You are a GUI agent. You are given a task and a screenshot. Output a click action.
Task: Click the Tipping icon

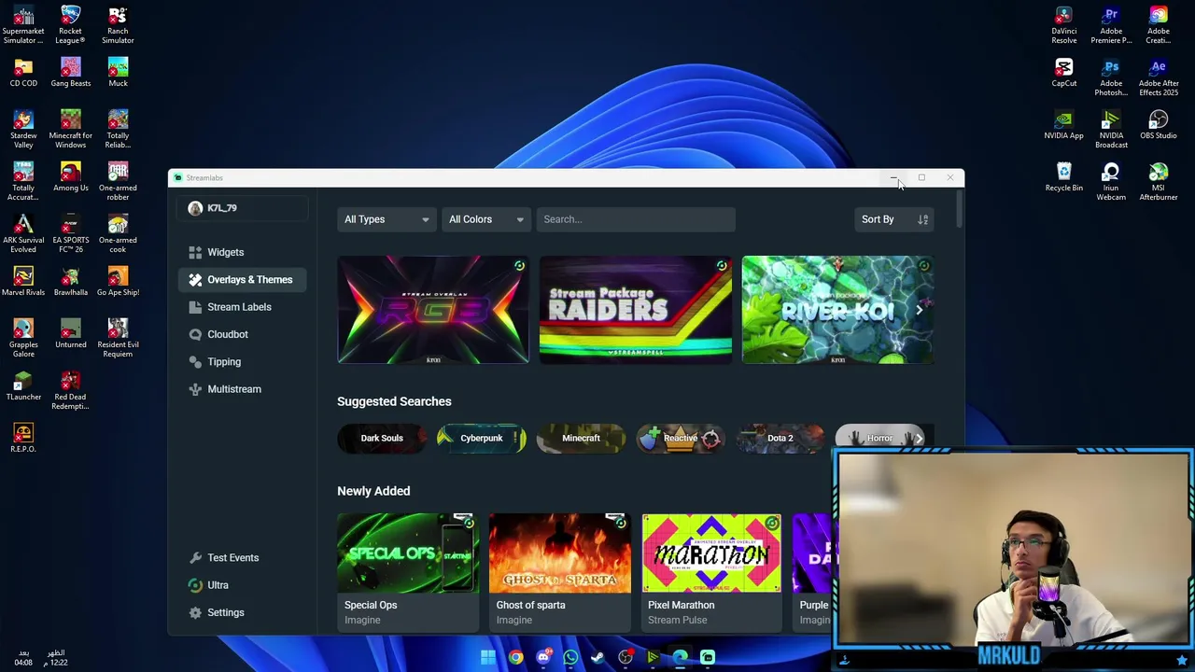[195, 361]
